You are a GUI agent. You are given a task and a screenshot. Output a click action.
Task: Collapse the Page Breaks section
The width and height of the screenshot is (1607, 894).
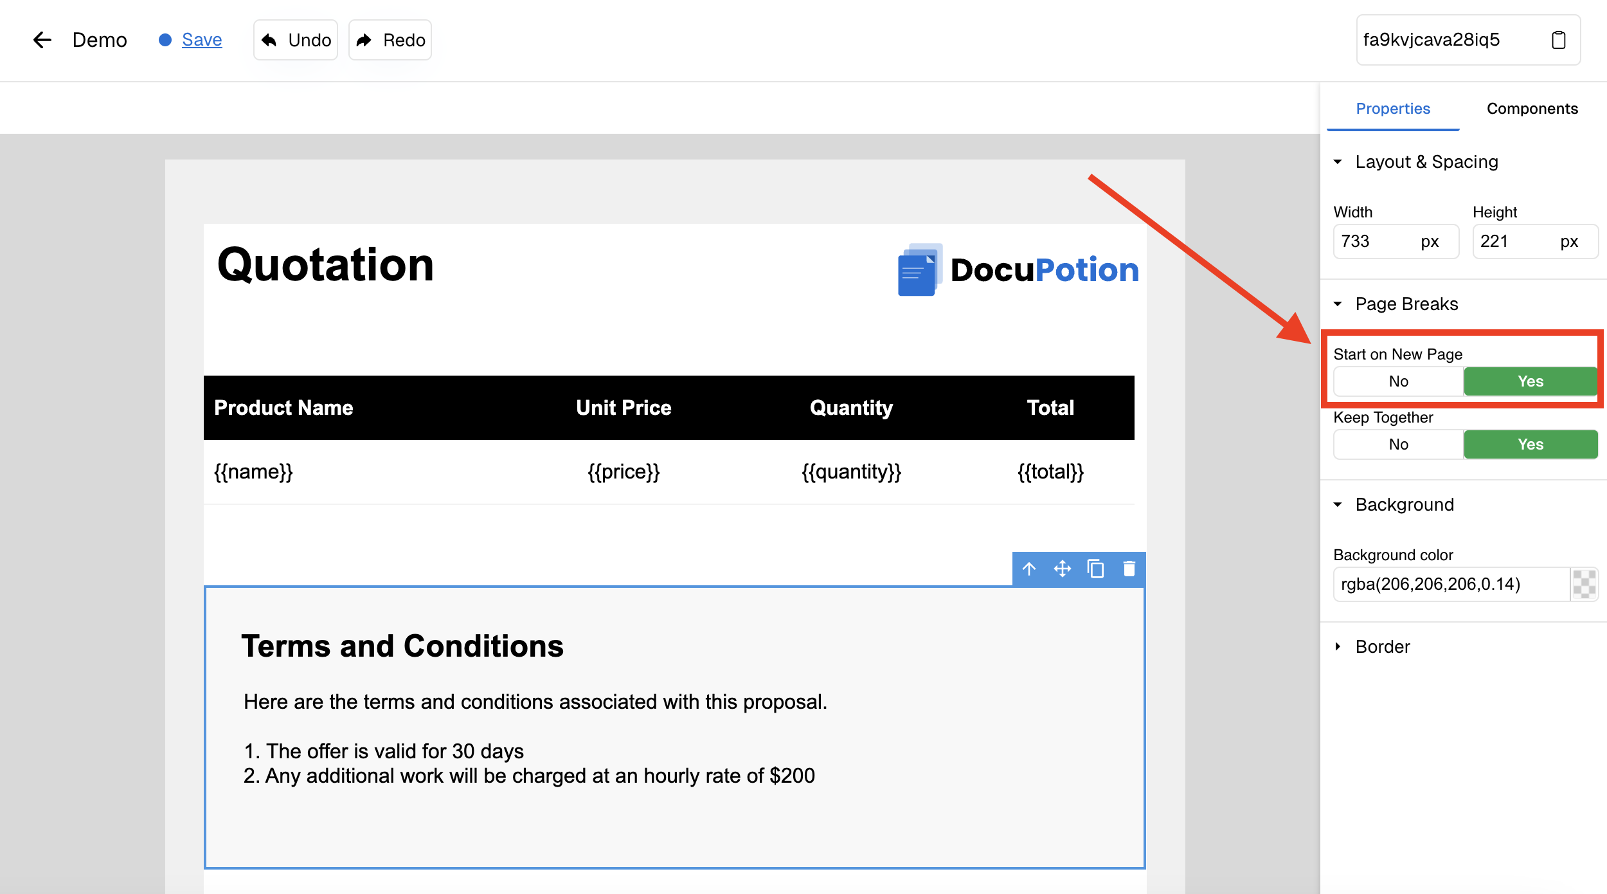point(1338,304)
